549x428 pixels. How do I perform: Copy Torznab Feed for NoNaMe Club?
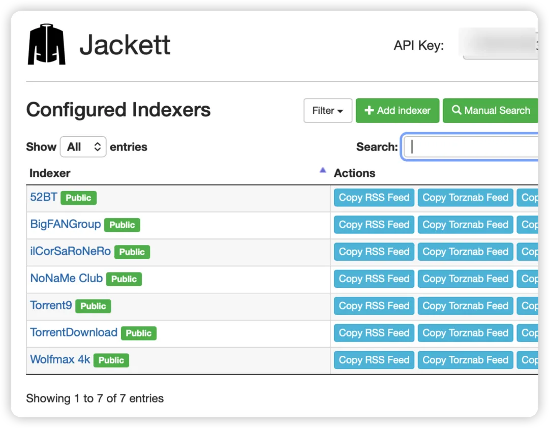(x=465, y=279)
